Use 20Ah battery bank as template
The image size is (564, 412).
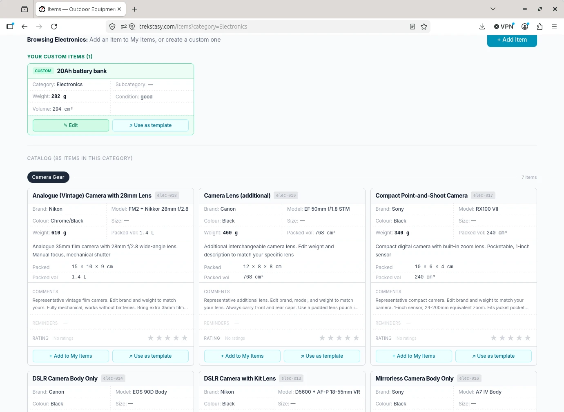pyautogui.click(x=150, y=125)
